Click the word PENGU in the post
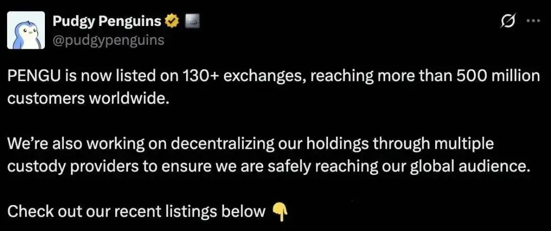This screenshot has height=231, width=551. (30, 76)
